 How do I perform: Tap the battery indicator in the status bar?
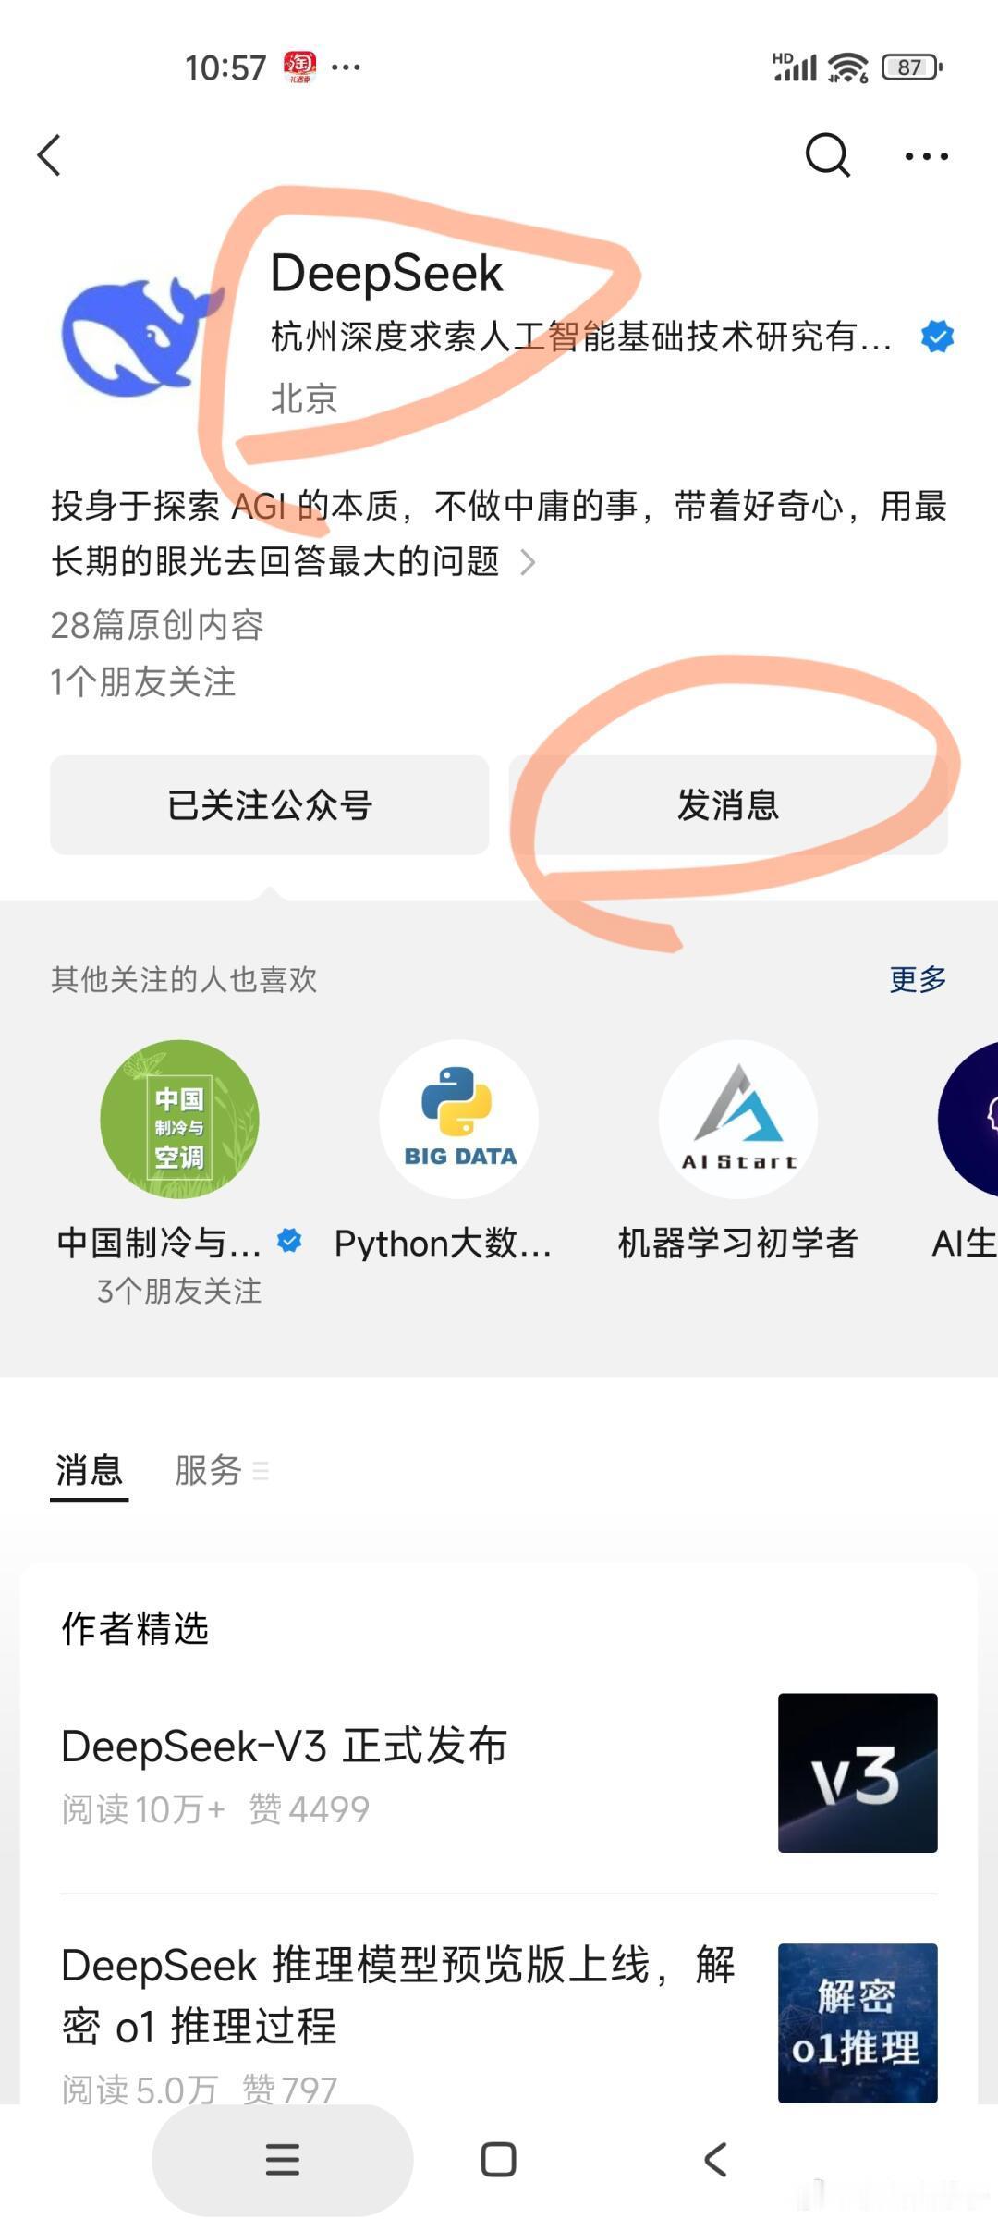coord(912,67)
